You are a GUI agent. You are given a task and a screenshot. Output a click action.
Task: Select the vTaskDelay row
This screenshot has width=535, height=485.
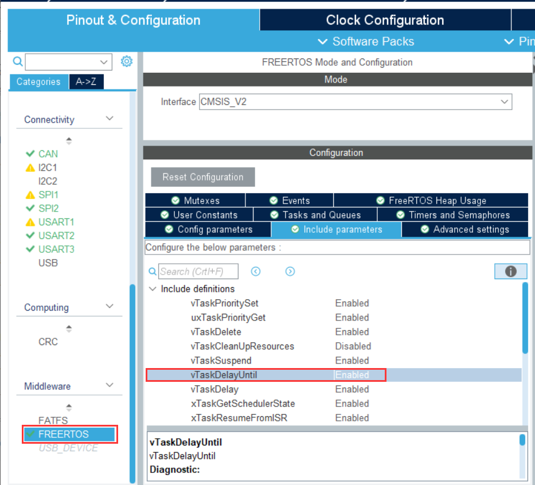pyautogui.click(x=334, y=389)
